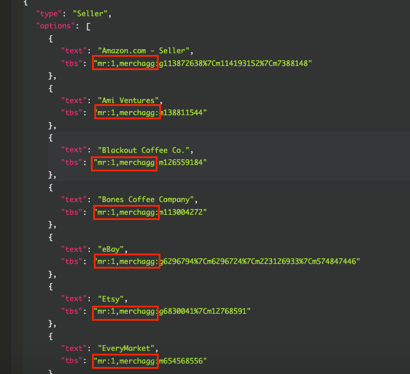
Task: Click the "options" key name
Action: point(55,26)
